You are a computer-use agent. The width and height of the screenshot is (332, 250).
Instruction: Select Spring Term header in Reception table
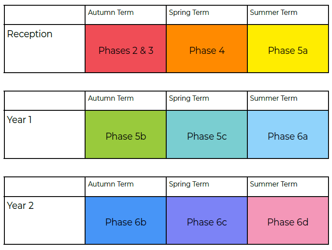189,13
